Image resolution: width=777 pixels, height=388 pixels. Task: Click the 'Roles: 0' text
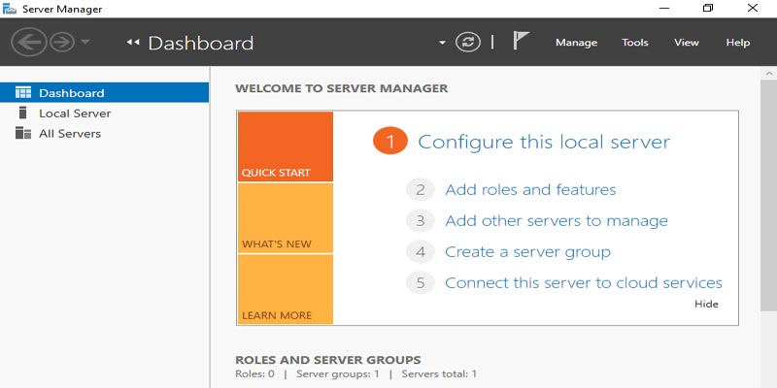(x=254, y=374)
